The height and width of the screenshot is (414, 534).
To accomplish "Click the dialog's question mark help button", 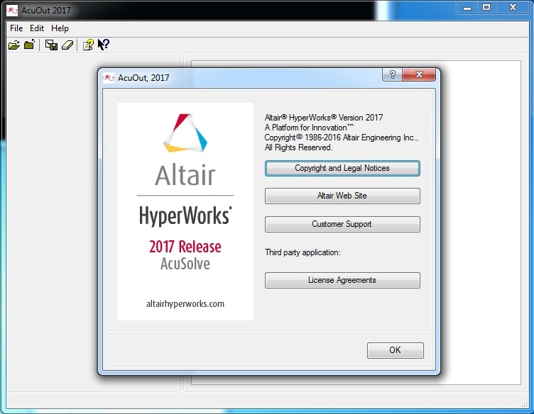I will coord(392,74).
